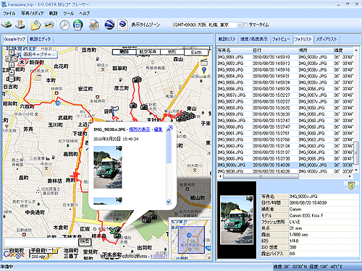
Task: Click the clapperboard media icon on map
Action: click(x=204, y=62)
